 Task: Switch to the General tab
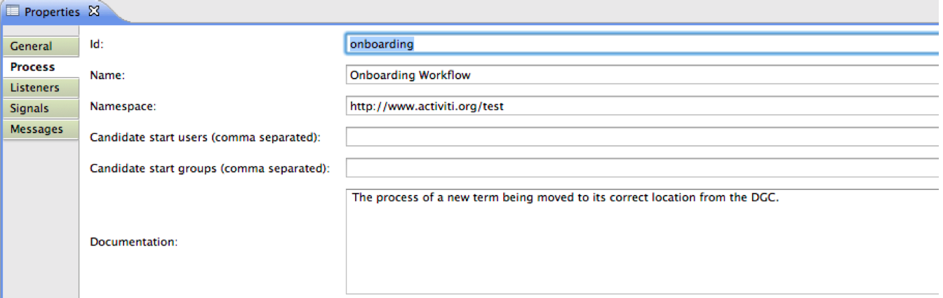coord(40,46)
